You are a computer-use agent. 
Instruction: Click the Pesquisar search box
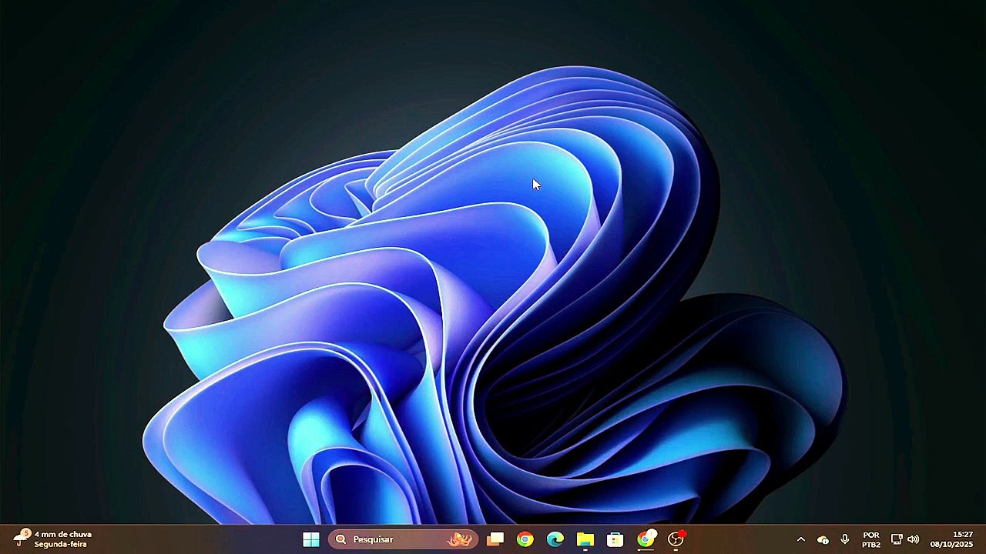pos(403,539)
